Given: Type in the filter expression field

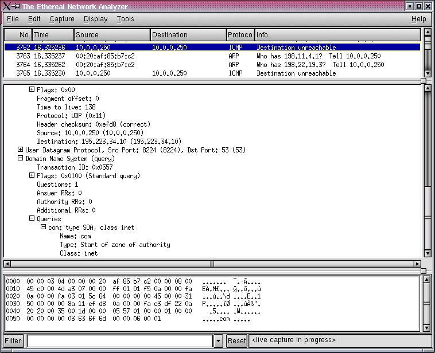Looking at the screenshot, I should coord(119,341).
